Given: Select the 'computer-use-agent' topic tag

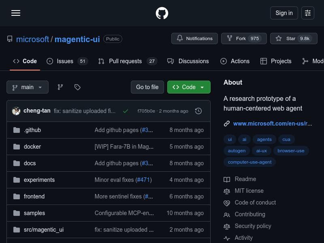Looking at the screenshot, I should point(249,162).
